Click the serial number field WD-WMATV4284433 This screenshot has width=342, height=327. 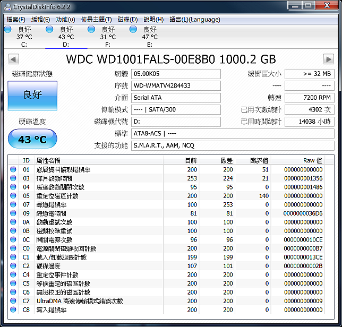tap(176, 85)
